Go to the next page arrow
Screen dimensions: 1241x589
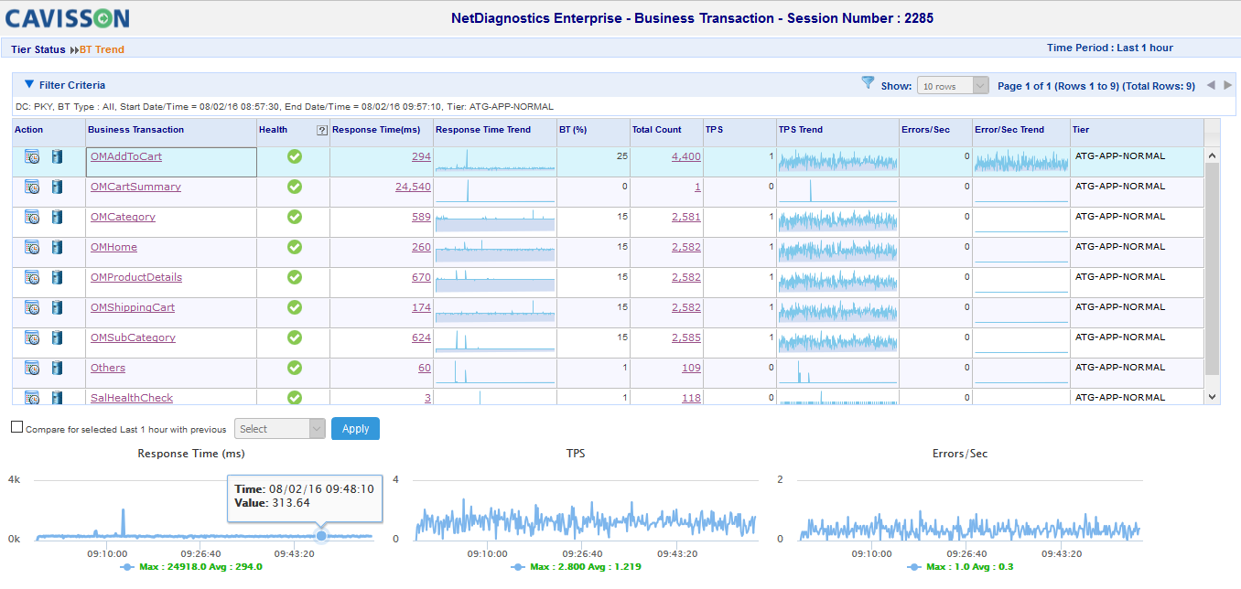point(1228,85)
